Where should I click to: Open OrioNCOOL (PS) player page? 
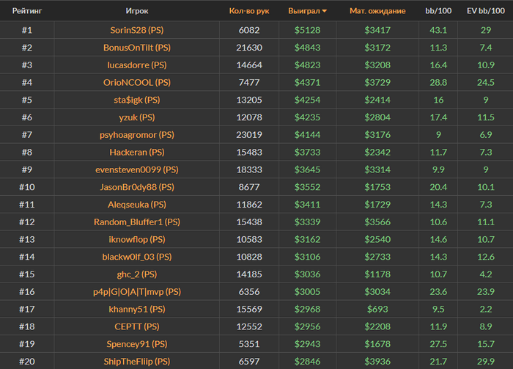click(x=136, y=83)
